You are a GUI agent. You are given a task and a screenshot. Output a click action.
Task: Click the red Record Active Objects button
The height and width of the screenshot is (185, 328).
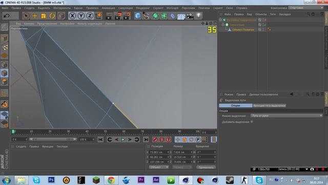pos(155,139)
